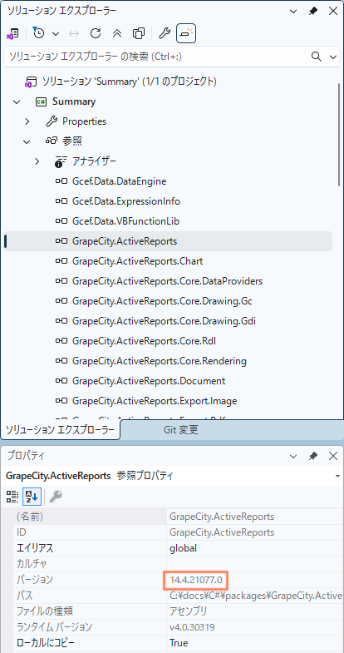
Task: Open the search options dropdown arrow
Action: tap(333, 57)
